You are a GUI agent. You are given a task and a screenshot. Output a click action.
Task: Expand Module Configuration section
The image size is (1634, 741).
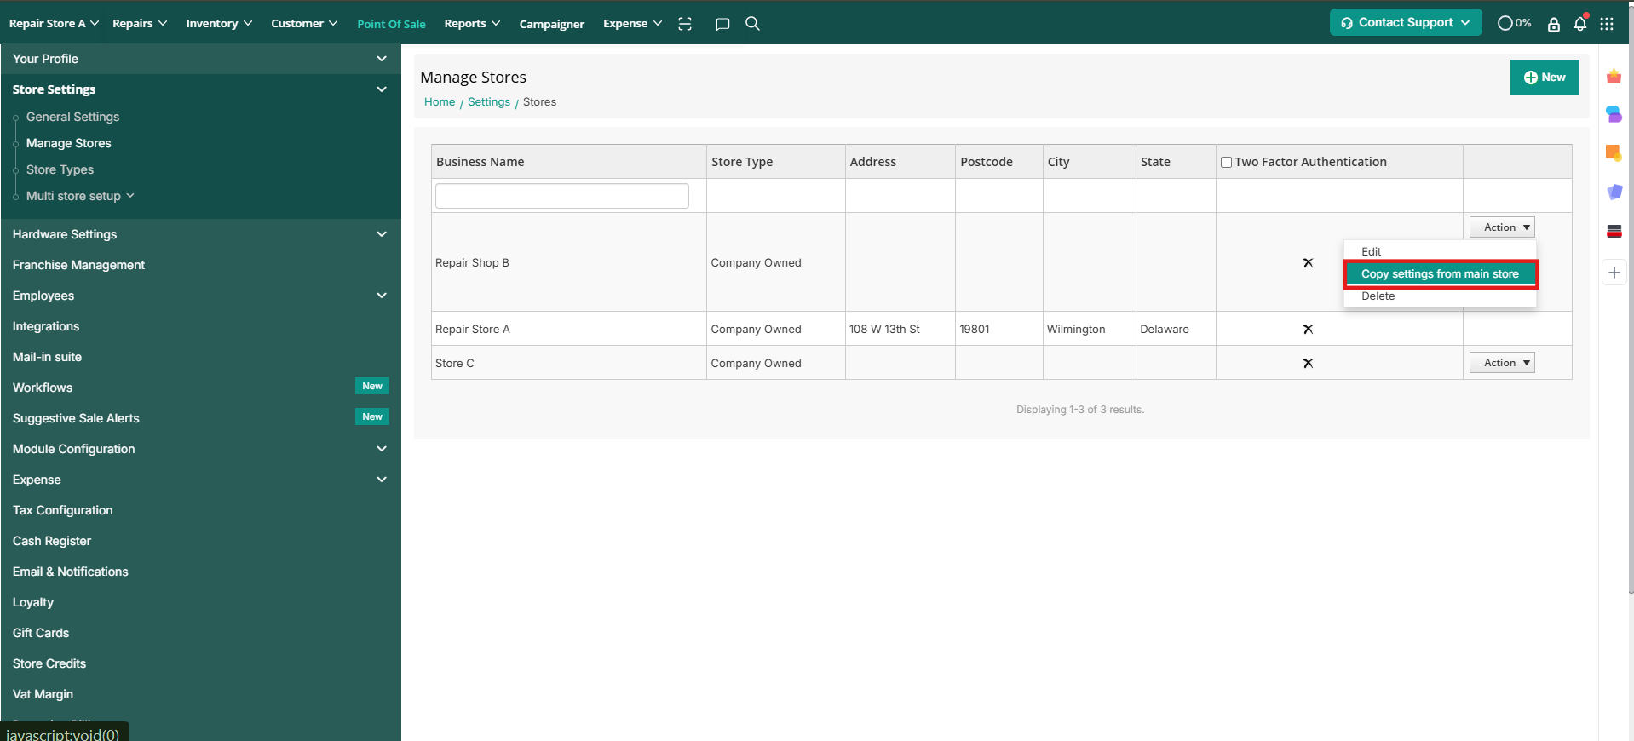click(200, 449)
